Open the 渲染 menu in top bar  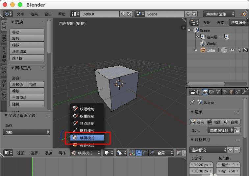34,14
